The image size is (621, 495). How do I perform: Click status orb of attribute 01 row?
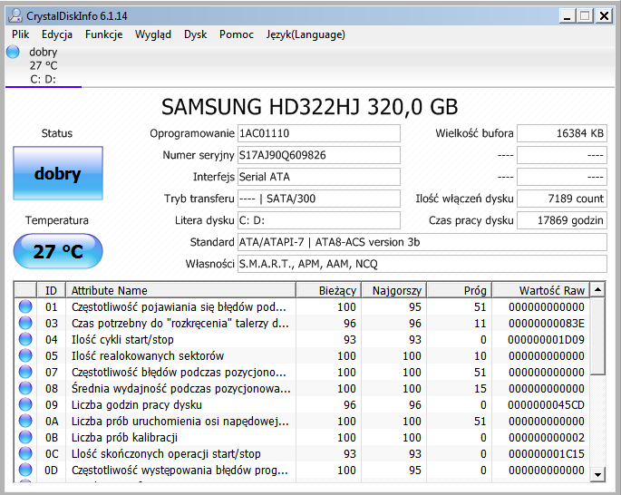[25, 307]
